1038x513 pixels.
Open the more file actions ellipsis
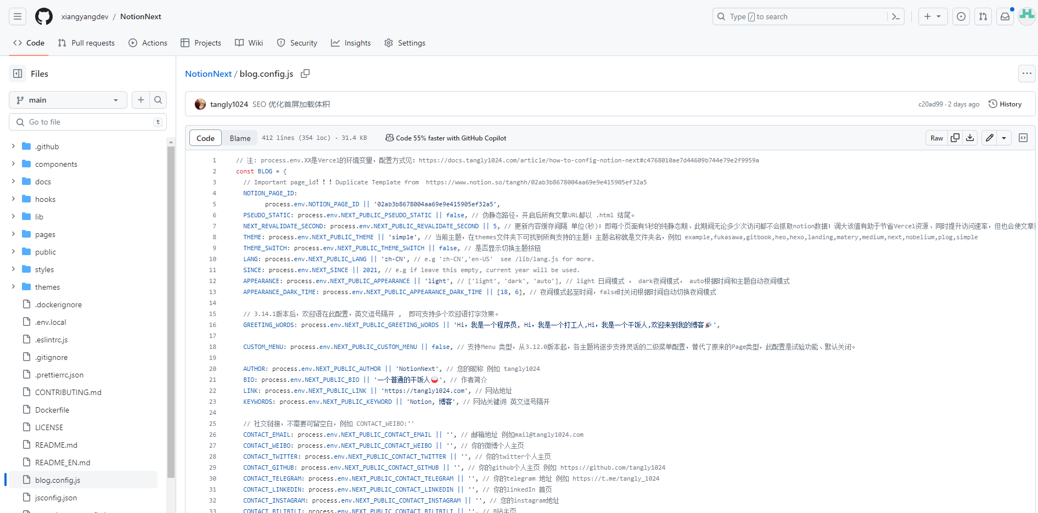pyautogui.click(x=1027, y=74)
